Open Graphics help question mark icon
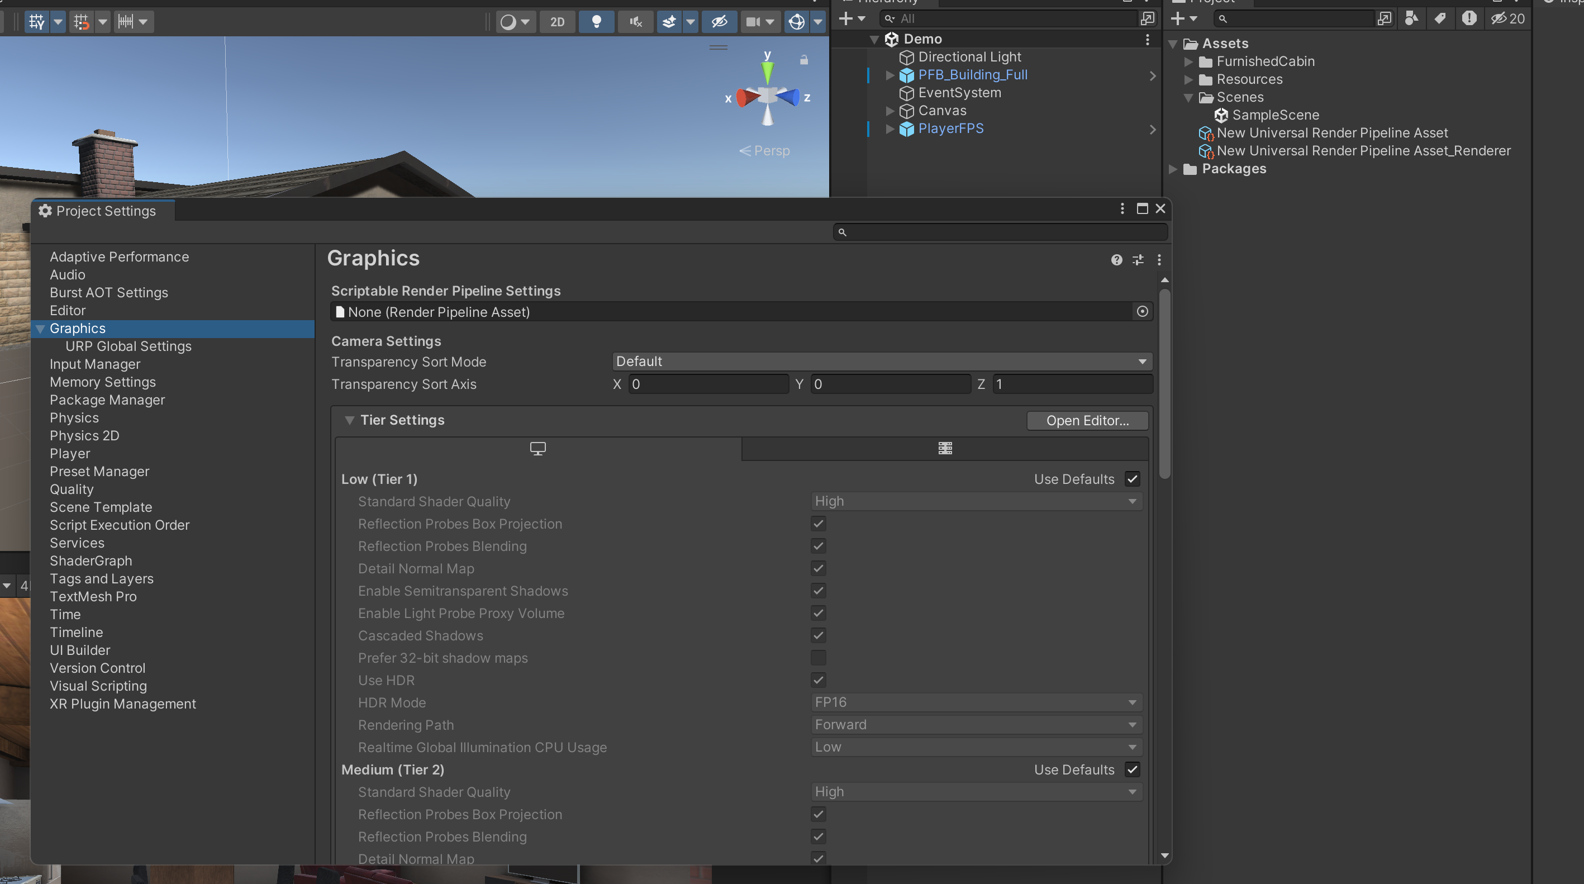 [x=1116, y=260]
